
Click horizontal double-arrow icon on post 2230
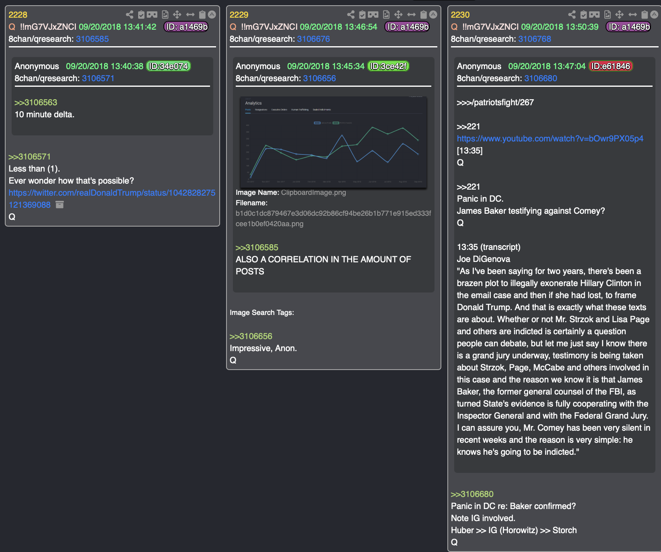point(633,15)
